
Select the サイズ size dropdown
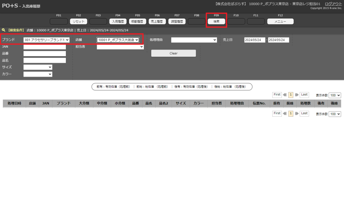38,67
